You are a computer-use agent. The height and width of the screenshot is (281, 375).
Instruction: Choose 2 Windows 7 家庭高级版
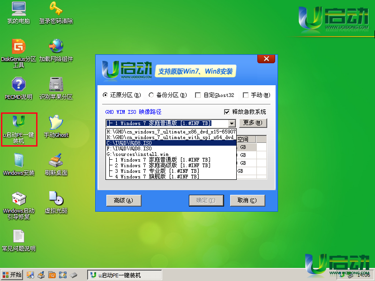171,165
